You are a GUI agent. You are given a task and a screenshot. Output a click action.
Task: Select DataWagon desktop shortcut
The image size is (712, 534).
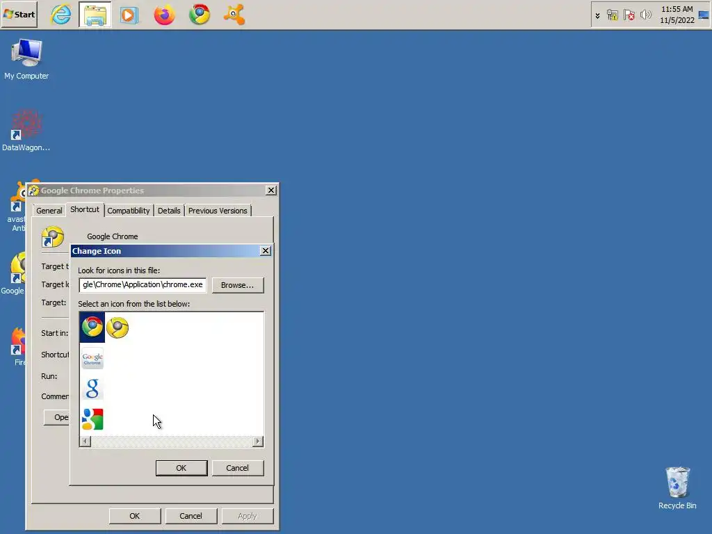click(x=26, y=130)
